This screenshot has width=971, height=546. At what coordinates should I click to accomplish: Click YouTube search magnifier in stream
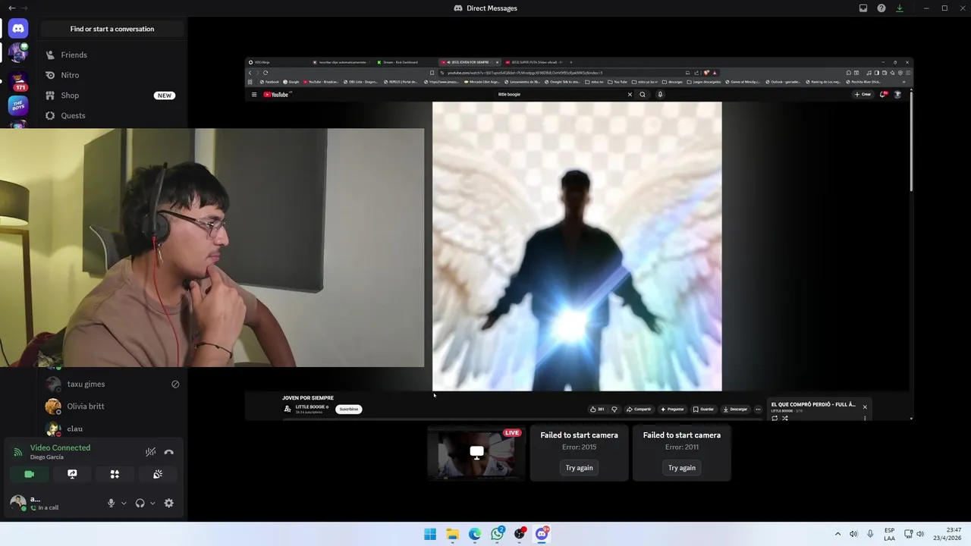coord(643,95)
